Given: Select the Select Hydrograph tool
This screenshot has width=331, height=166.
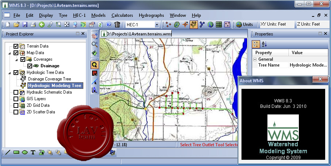Looking at the screenshot, I should [x=95, y=90].
